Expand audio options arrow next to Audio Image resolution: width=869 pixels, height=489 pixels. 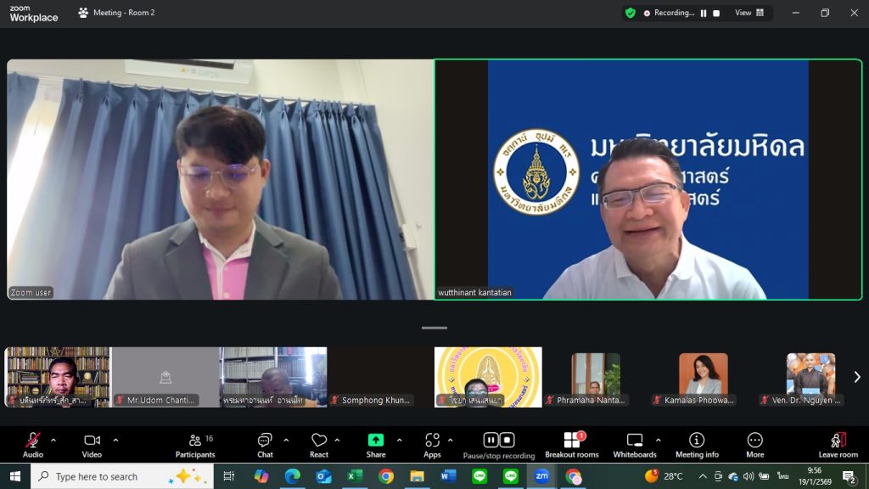tap(53, 440)
